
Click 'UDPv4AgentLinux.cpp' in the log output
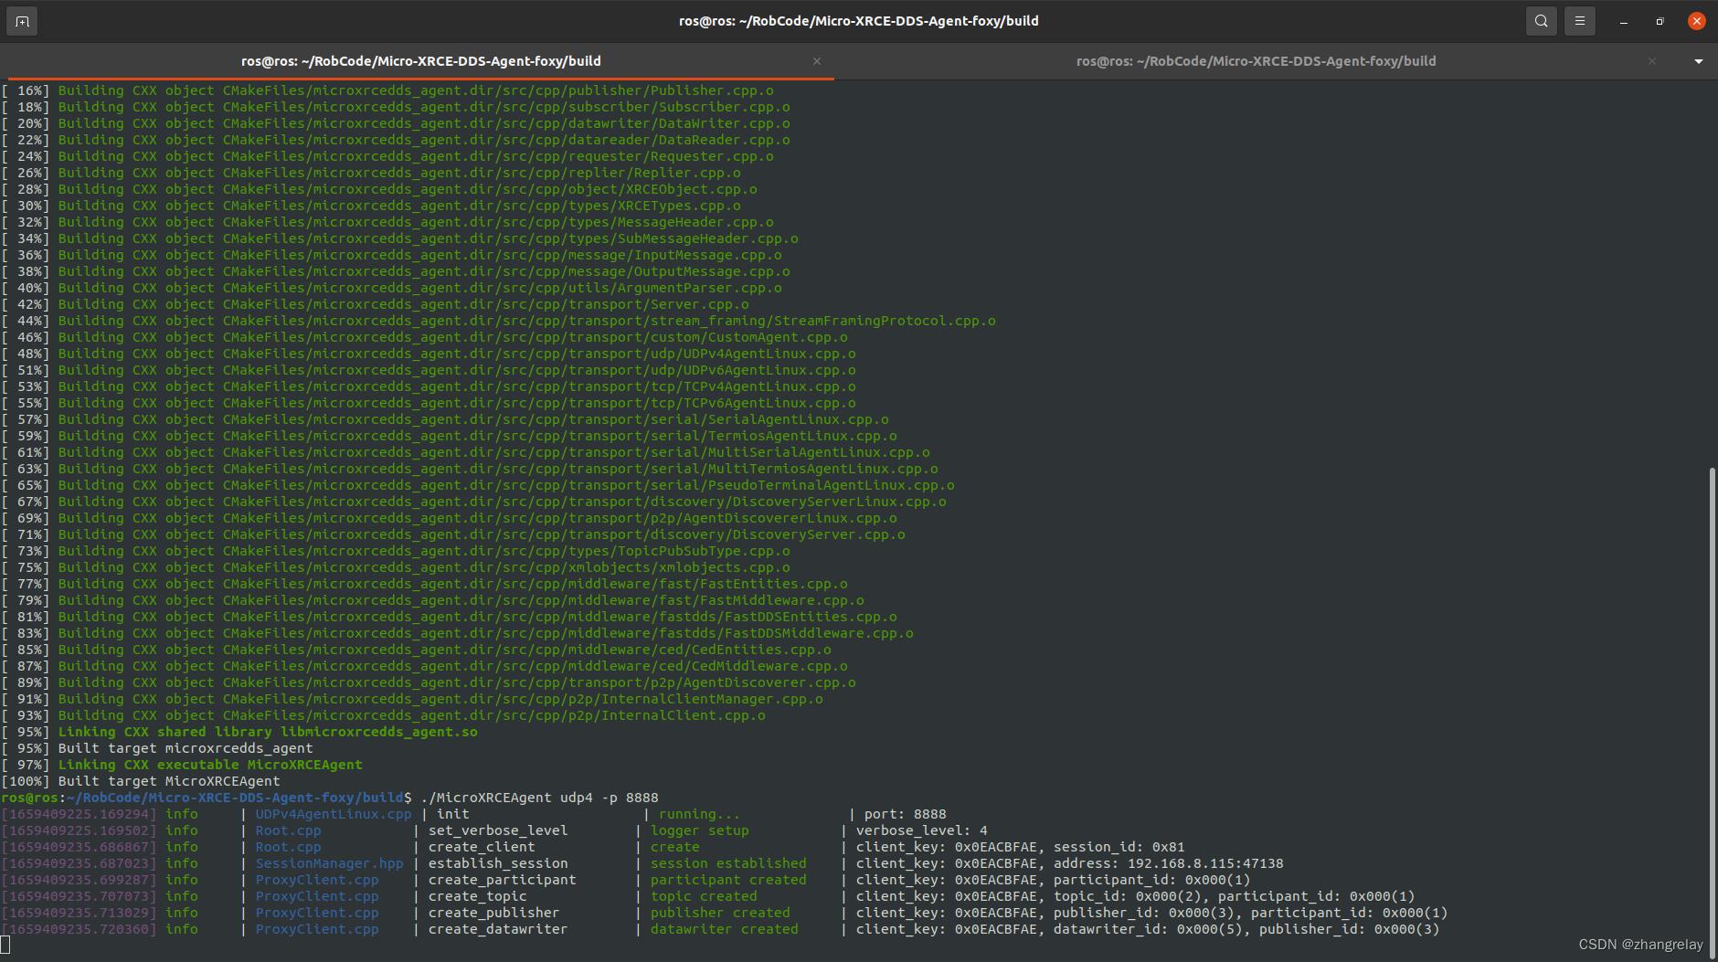tap(334, 814)
